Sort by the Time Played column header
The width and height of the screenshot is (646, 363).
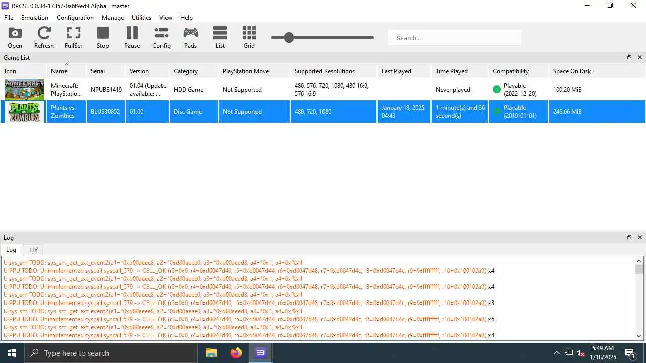click(459, 71)
